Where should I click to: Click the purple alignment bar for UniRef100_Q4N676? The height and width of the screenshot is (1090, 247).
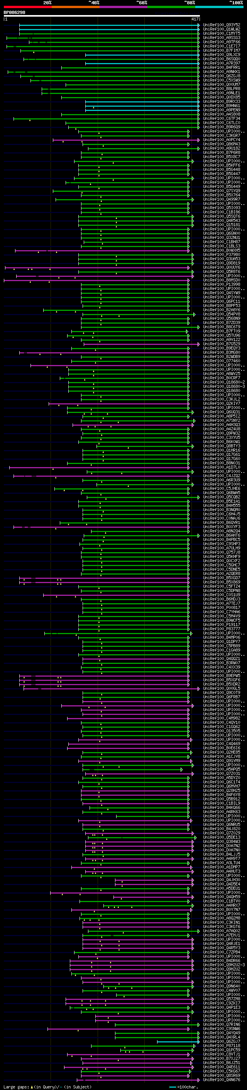click(138, 1080)
